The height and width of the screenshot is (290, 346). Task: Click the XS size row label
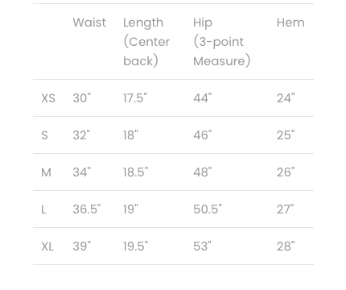point(48,98)
